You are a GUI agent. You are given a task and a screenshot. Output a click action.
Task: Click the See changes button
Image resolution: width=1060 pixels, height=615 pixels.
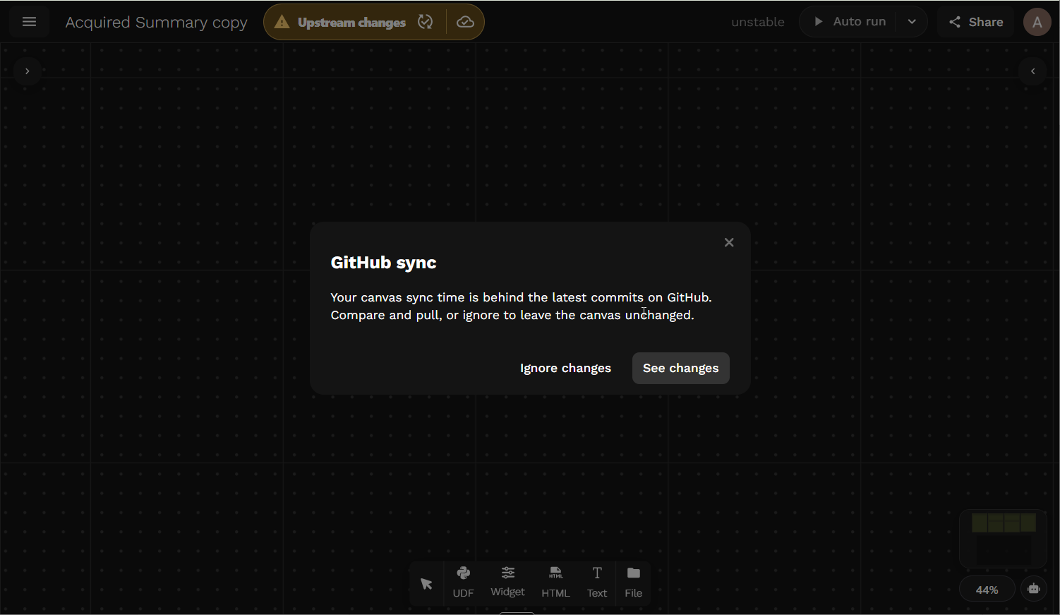[680, 368]
